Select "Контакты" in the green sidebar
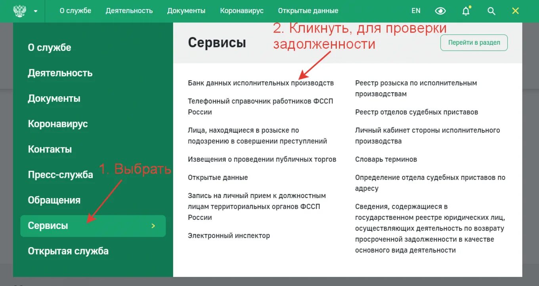This screenshot has width=539, height=286. tap(50, 149)
